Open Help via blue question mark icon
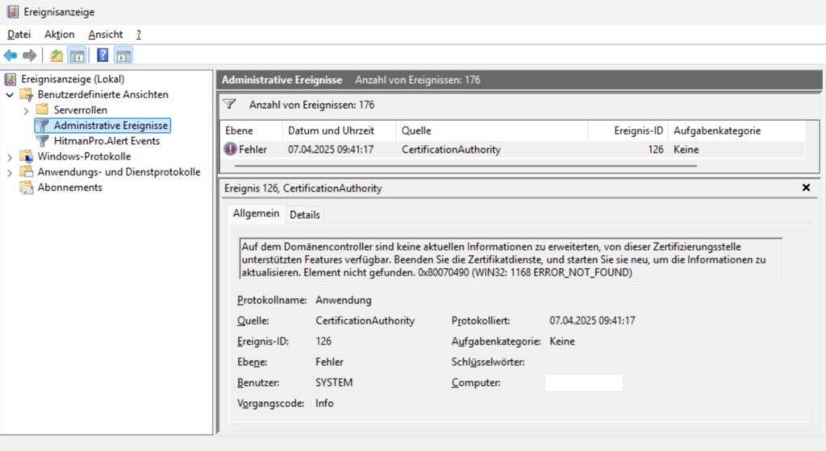The image size is (826, 451). (x=102, y=55)
